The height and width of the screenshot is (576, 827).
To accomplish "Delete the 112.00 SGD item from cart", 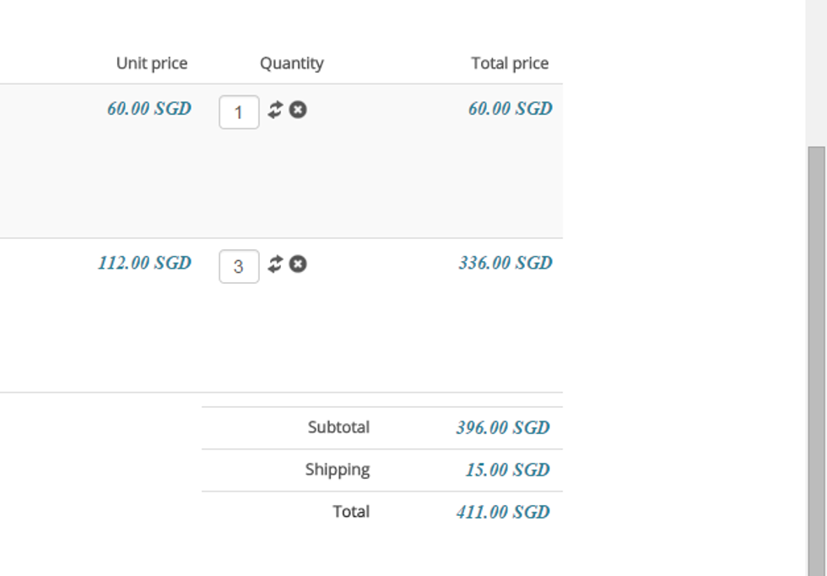I will (298, 264).
